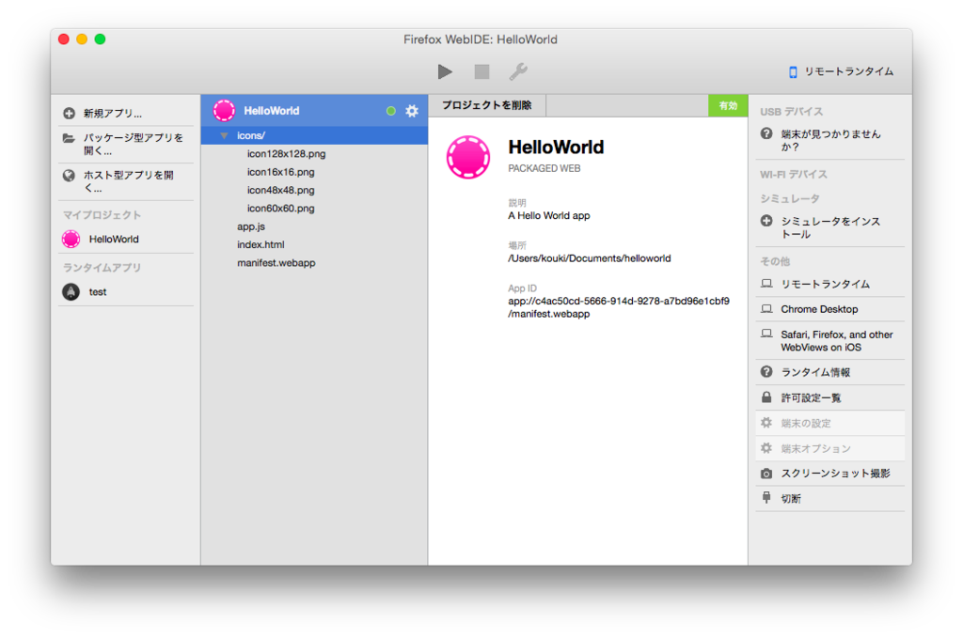Select 新規アプリ... to create a new app
Image resolution: width=963 pixels, height=638 pixels.
(x=113, y=114)
